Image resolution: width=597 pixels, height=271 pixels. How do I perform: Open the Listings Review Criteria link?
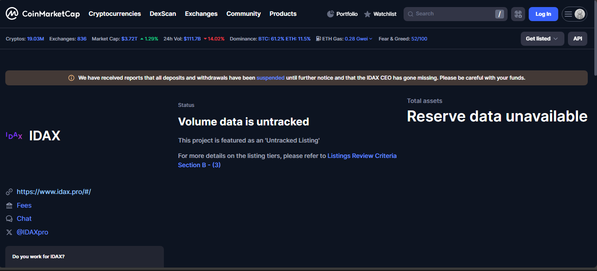(x=362, y=156)
